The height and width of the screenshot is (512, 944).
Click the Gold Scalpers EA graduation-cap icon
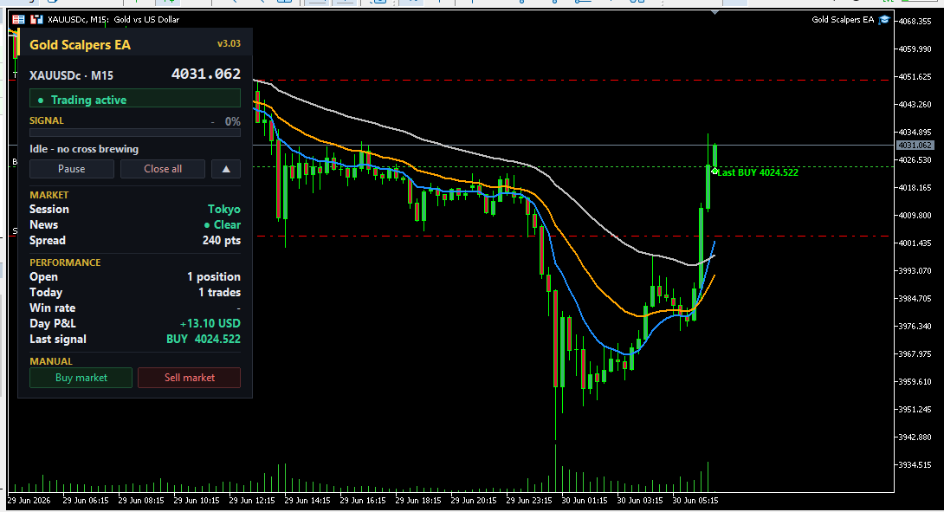point(883,19)
